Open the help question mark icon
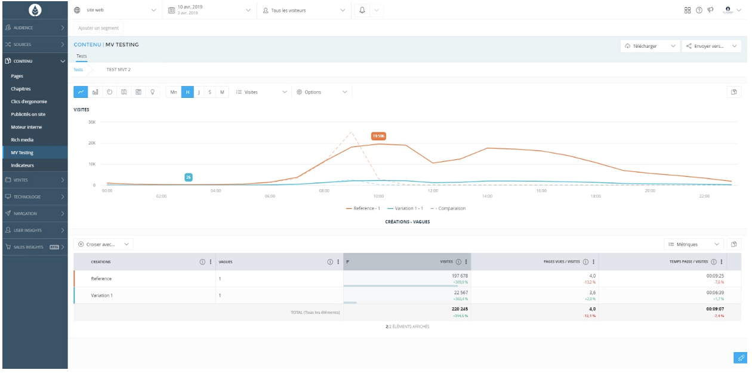 (699, 10)
